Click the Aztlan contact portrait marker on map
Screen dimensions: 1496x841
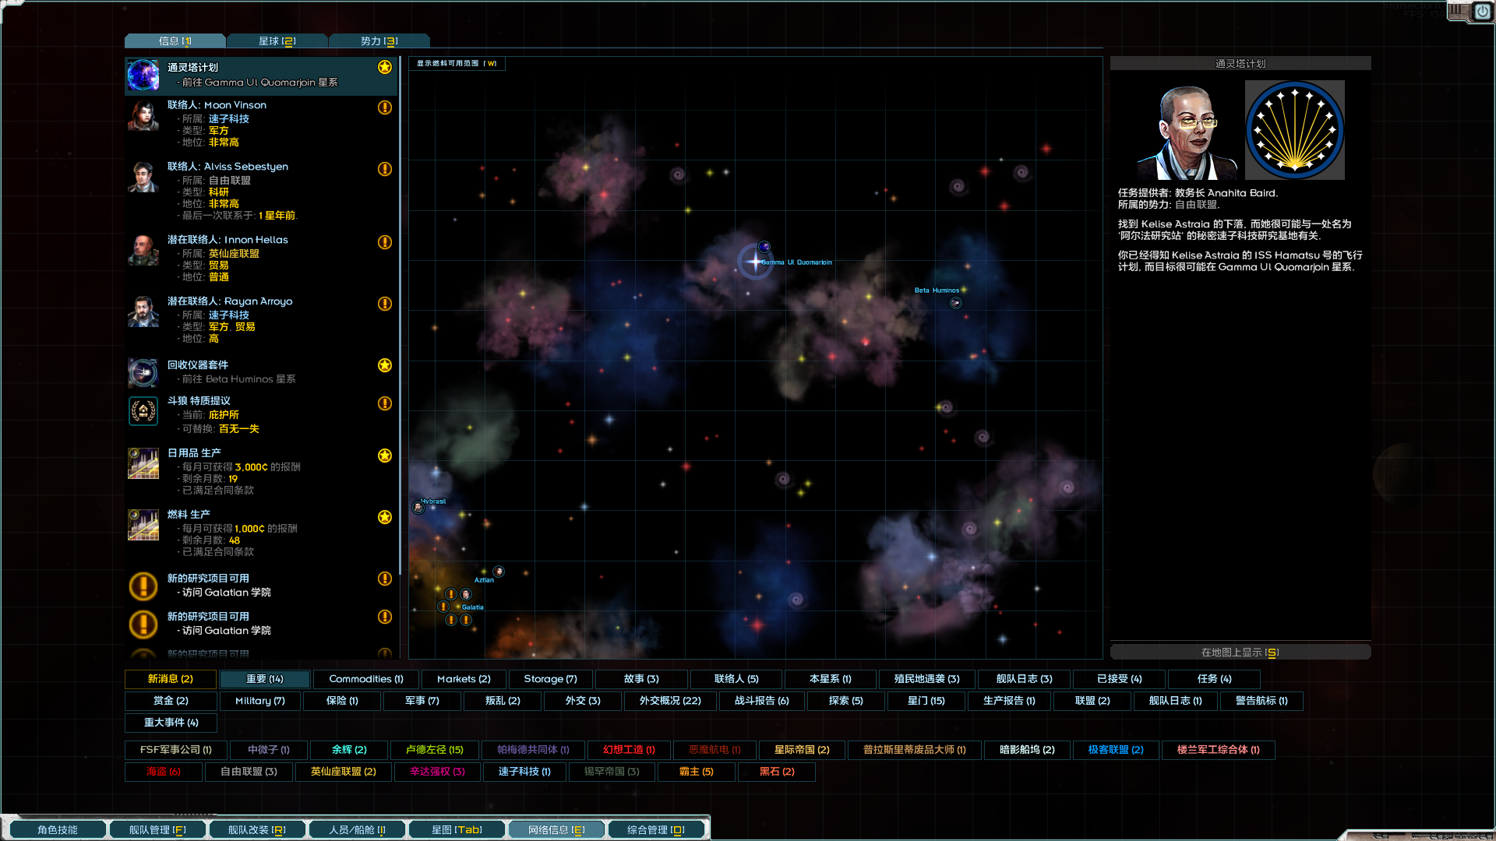499,572
